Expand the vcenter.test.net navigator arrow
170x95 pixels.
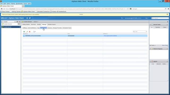click(x=20, y=27)
